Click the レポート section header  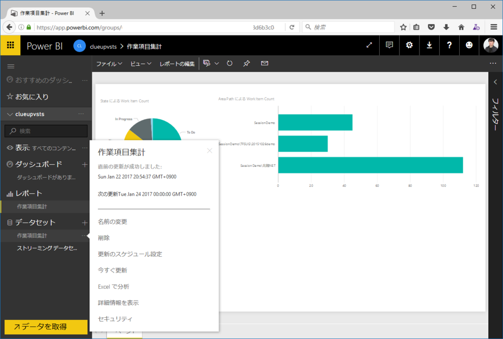pos(29,193)
